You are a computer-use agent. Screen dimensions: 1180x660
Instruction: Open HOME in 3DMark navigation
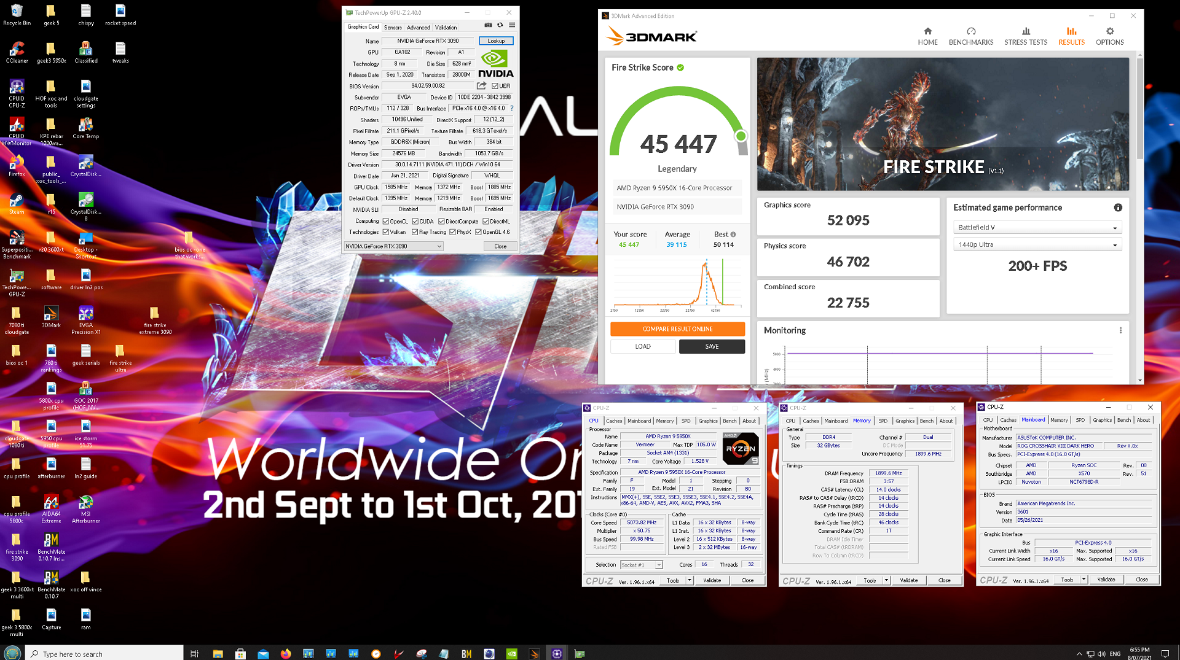point(927,36)
